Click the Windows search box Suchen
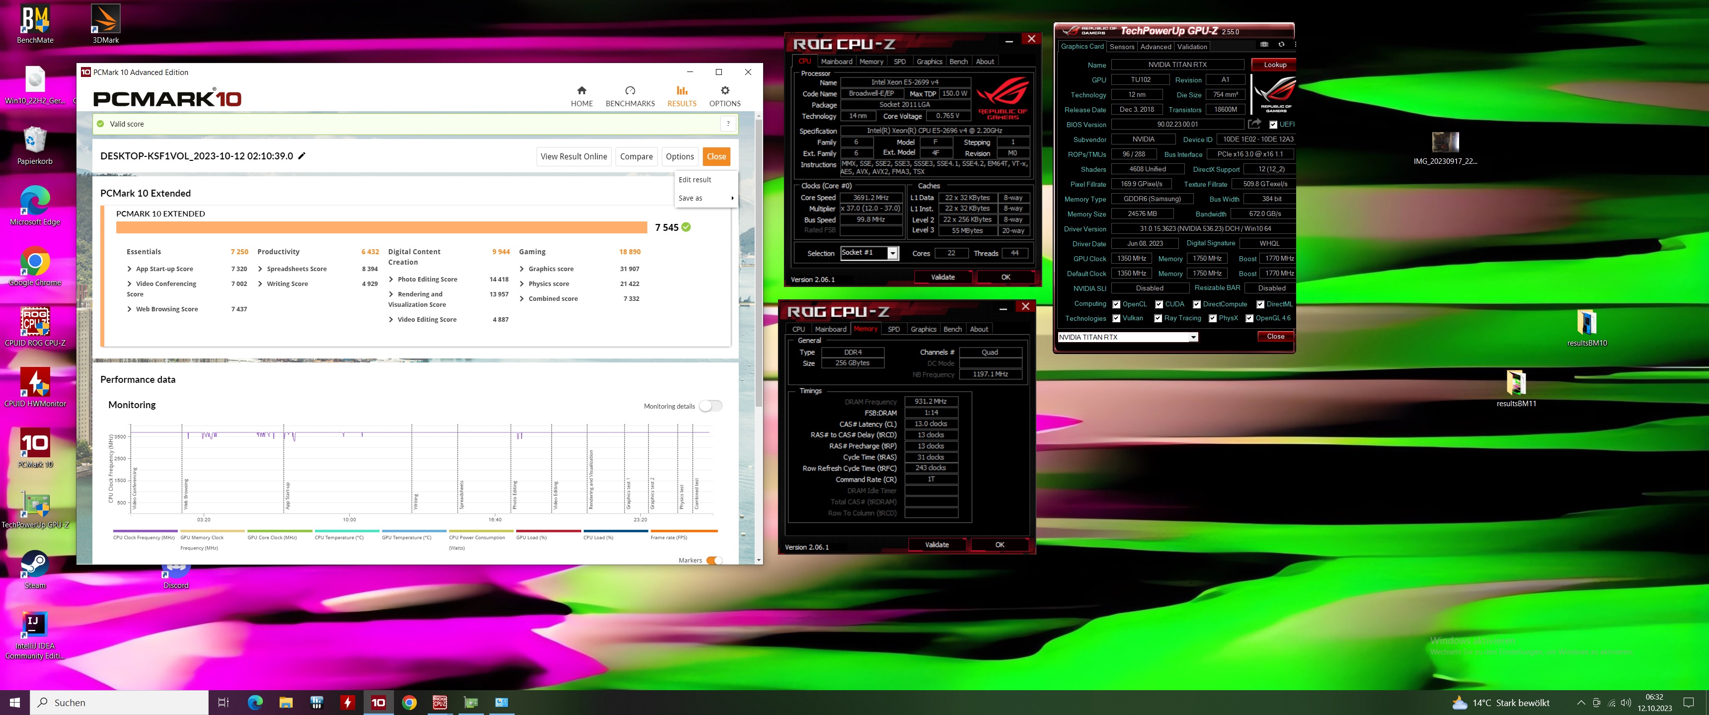1709x715 pixels. 119,703
